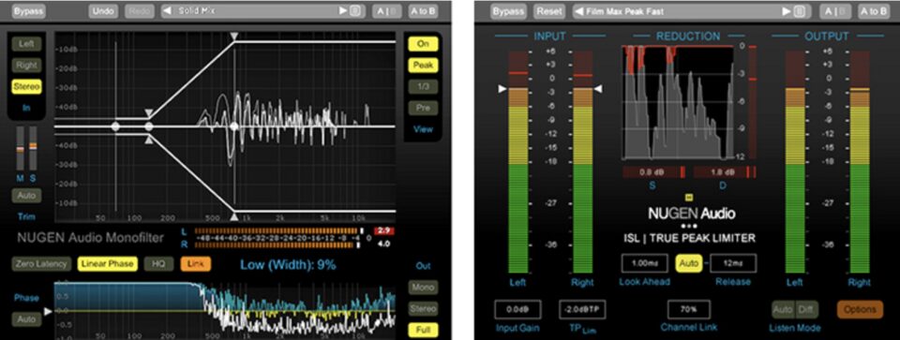Image resolution: width=900 pixels, height=340 pixels.
Task: Click Undo in the Monofilter window
Action: [103, 11]
